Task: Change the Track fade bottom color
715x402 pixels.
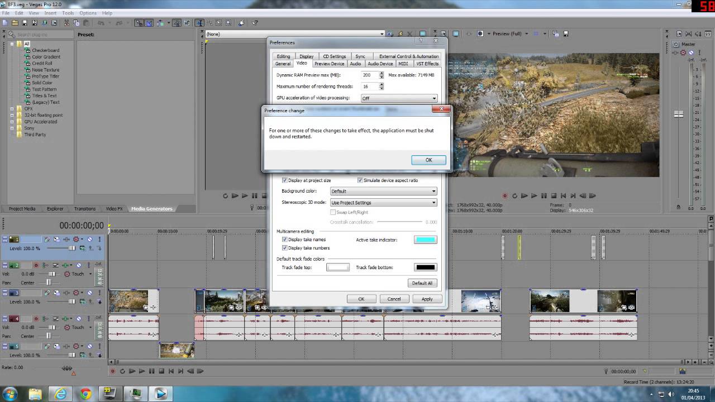Action: (x=425, y=267)
